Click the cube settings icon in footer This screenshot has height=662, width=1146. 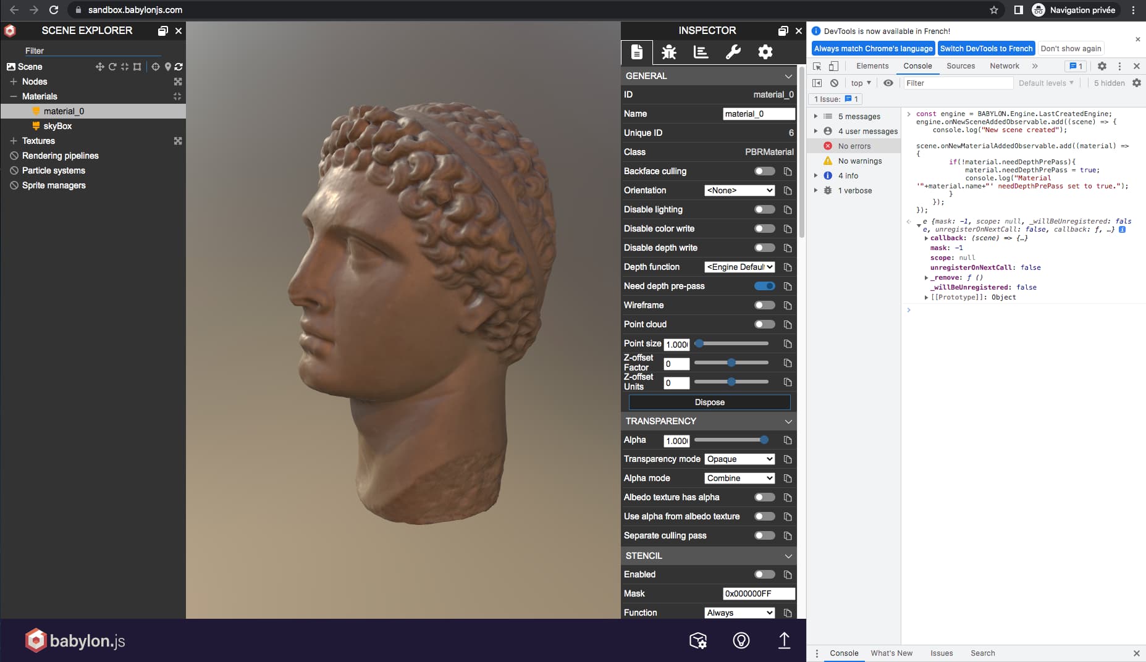click(x=697, y=640)
